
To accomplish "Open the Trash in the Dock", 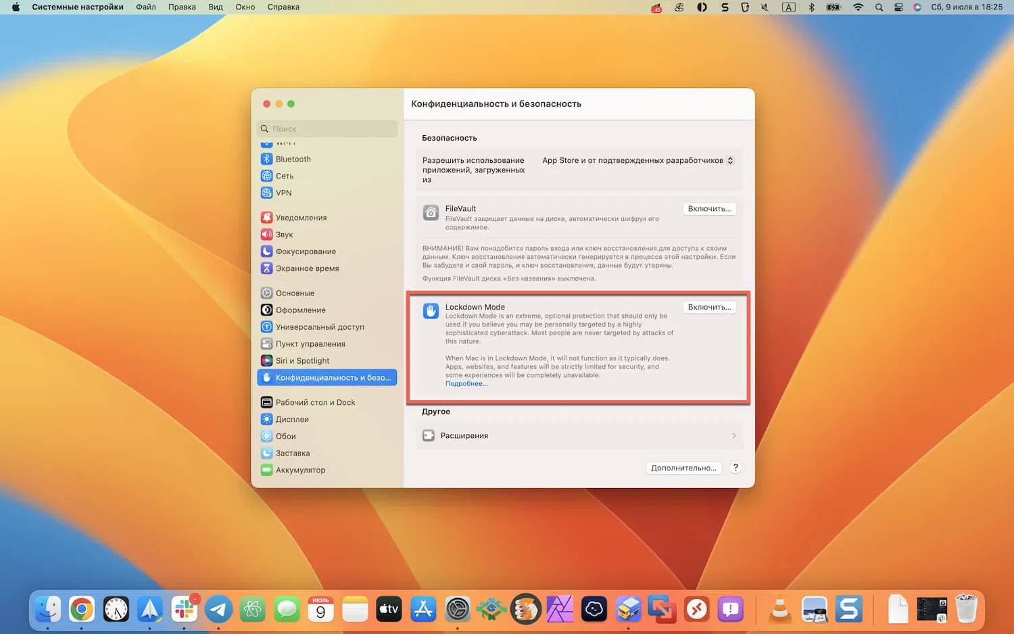I will (x=967, y=610).
